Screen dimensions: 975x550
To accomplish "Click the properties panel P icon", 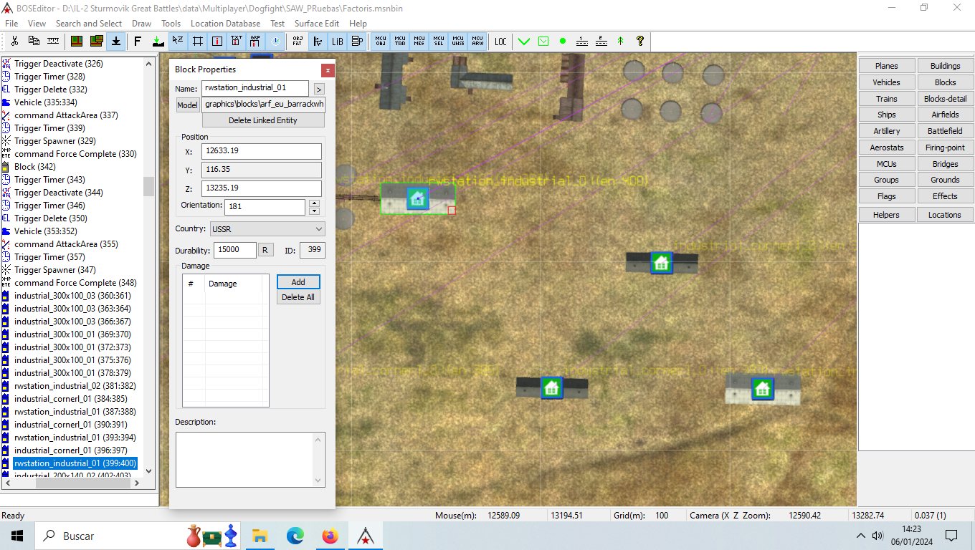I will click(x=356, y=41).
